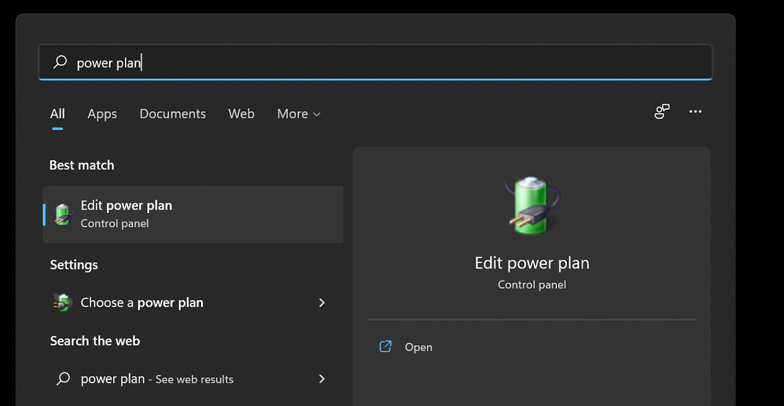The width and height of the screenshot is (784, 406).
Task: Select Choose a power plan settings result
Action: 193,303
